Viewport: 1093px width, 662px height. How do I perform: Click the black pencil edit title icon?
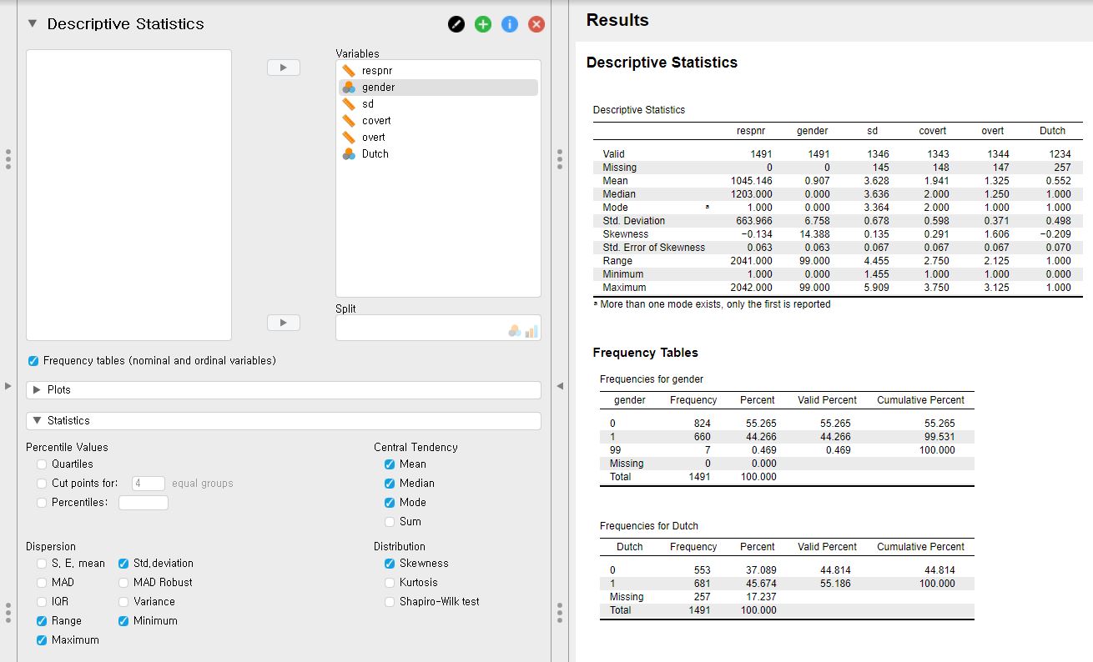(x=456, y=24)
